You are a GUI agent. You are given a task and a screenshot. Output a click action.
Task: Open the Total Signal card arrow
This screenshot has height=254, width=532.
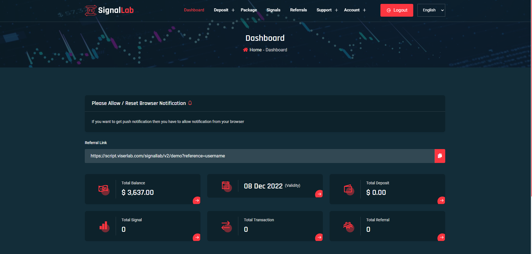point(197,237)
